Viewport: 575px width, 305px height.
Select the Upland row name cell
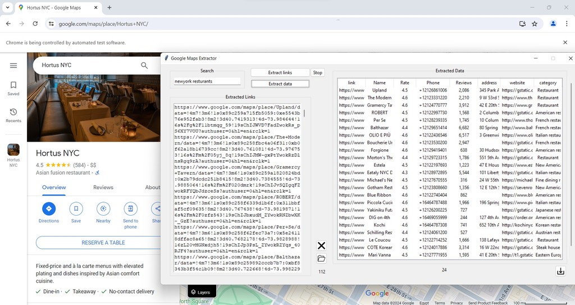pos(380,90)
